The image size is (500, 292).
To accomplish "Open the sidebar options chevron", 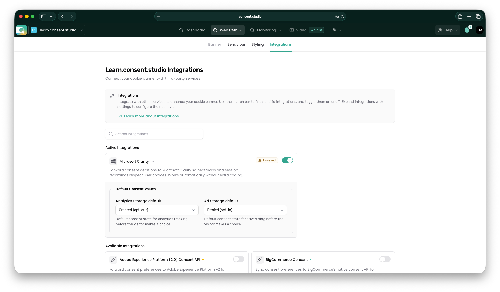I will click(51, 16).
